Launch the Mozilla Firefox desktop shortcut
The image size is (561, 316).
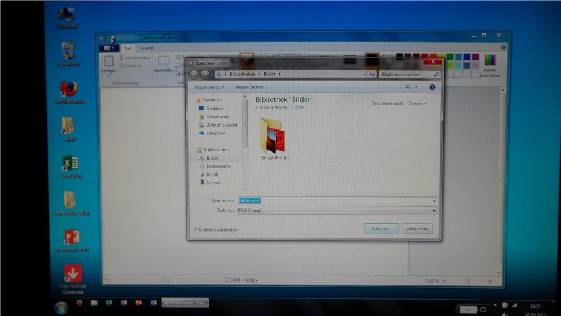pos(69,92)
